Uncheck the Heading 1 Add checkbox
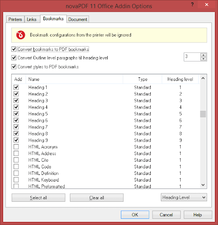Screen dimensions: 218x225 tap(16, 87)
